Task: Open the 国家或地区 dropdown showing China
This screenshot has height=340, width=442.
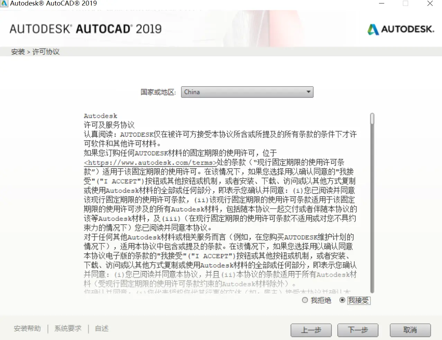Action: tap(247, 92)
